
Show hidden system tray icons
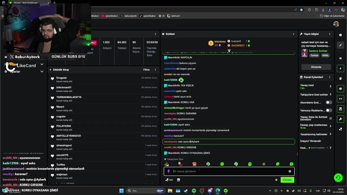click(270, 191)
